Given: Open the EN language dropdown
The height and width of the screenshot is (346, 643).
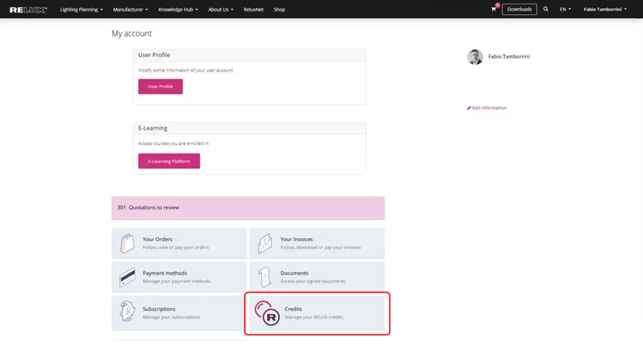Looking at the screenshot, I should click(565, 9).
